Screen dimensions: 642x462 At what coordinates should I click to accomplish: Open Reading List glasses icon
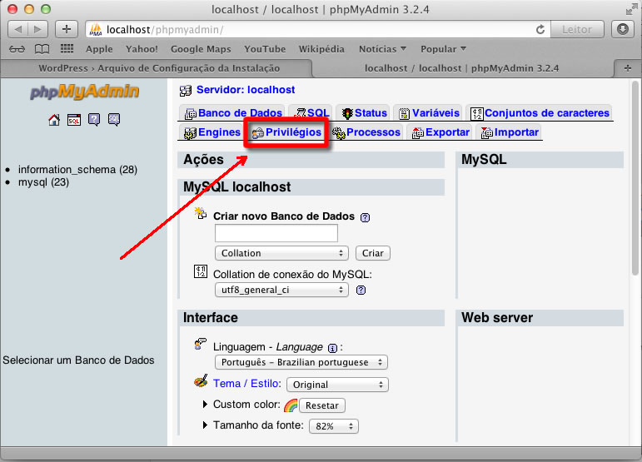click(17, 49)
